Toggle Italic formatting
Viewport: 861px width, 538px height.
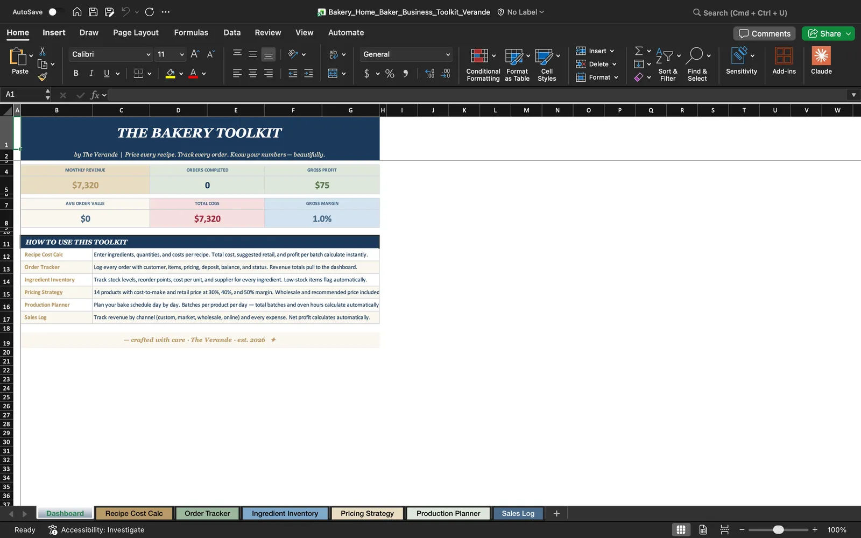pyautogui.click(x=91, y=73)
